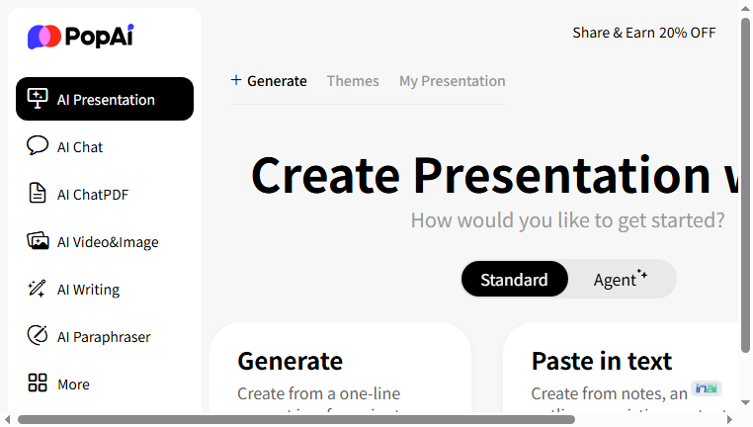This screenshot has height=427, width=753.
Task: Click the horizontal scrollbar right arrow
Action: point(730,420)
